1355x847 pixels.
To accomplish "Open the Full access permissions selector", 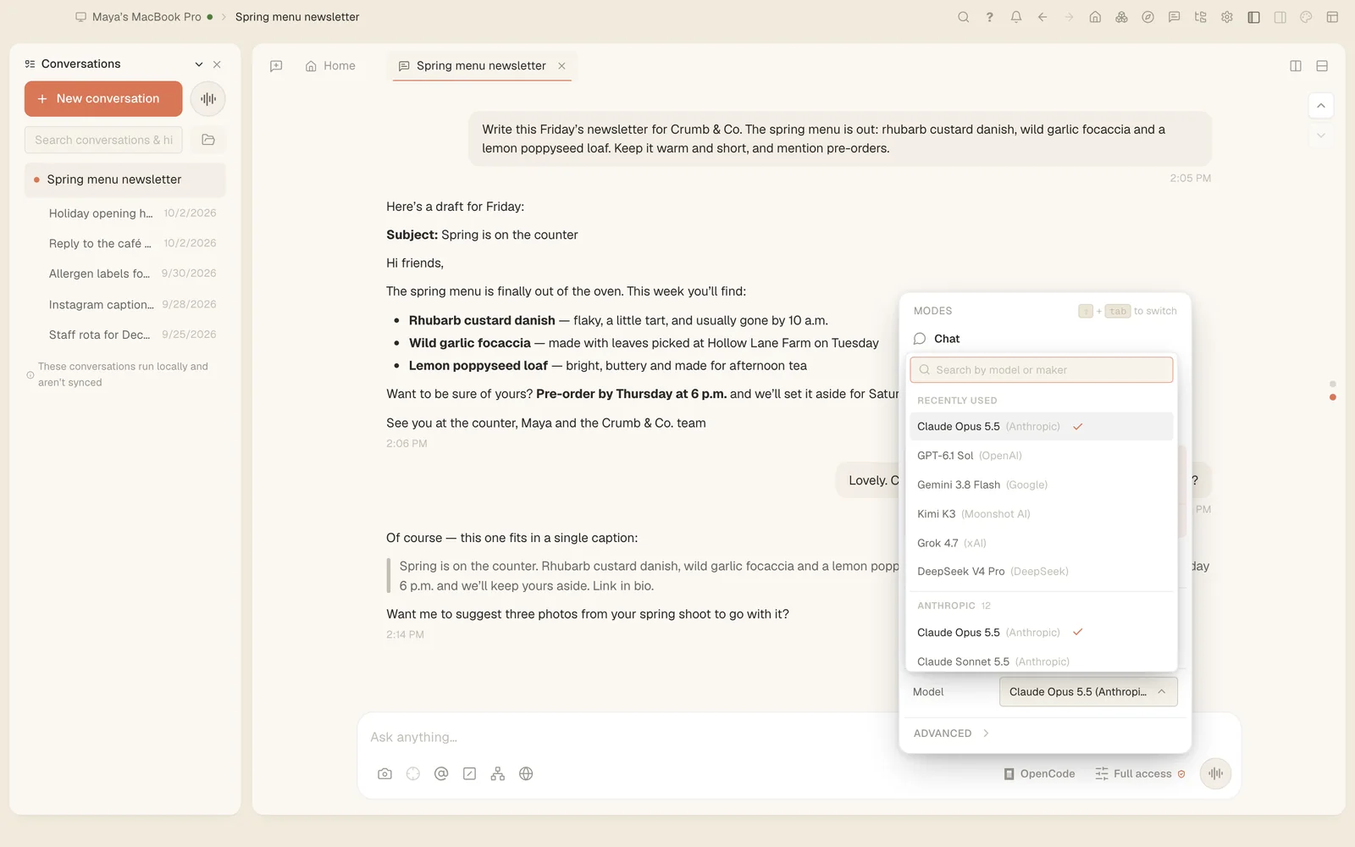I will click(1140, 773).
